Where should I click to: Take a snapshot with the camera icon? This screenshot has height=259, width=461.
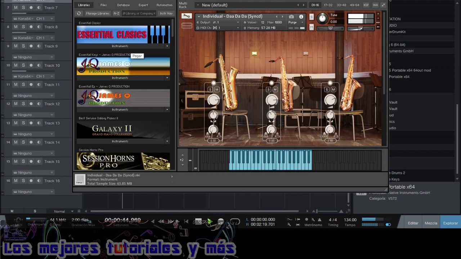(291, 17)
